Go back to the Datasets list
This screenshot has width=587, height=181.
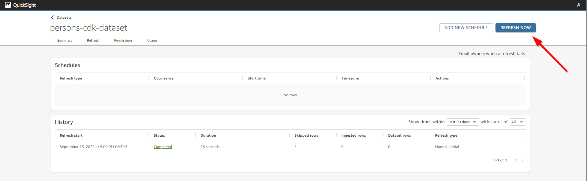[64, 17]
